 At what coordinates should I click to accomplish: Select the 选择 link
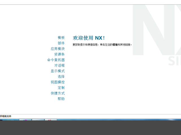(x=61, y=76)
